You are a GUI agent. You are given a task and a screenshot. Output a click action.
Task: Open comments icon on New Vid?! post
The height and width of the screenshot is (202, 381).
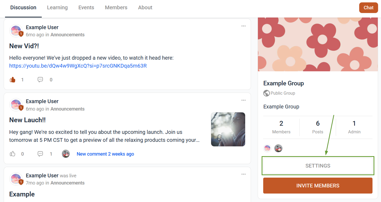pyautogui.click(x=40, y=80)
